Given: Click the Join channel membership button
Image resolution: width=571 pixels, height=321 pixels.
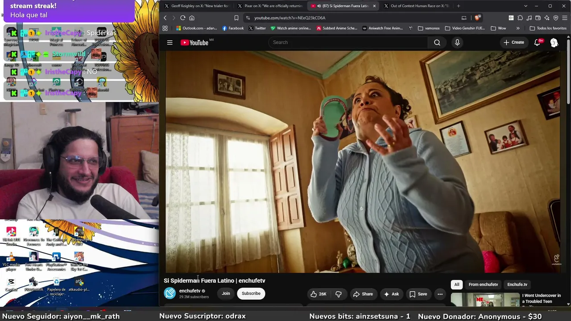Looking at the screenshot, I should tap(226, 293).
